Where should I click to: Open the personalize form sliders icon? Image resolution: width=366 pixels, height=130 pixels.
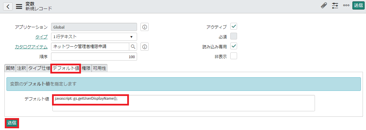[335, 6]
